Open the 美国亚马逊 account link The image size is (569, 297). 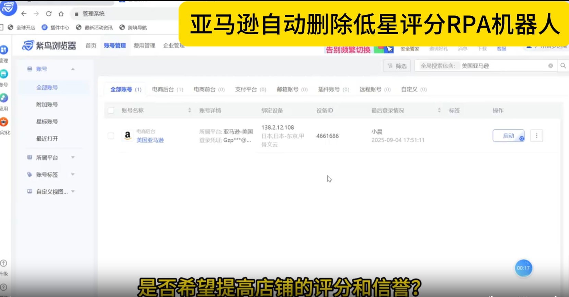(150, 140)
